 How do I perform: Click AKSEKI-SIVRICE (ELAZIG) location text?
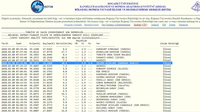coord(111,102)
